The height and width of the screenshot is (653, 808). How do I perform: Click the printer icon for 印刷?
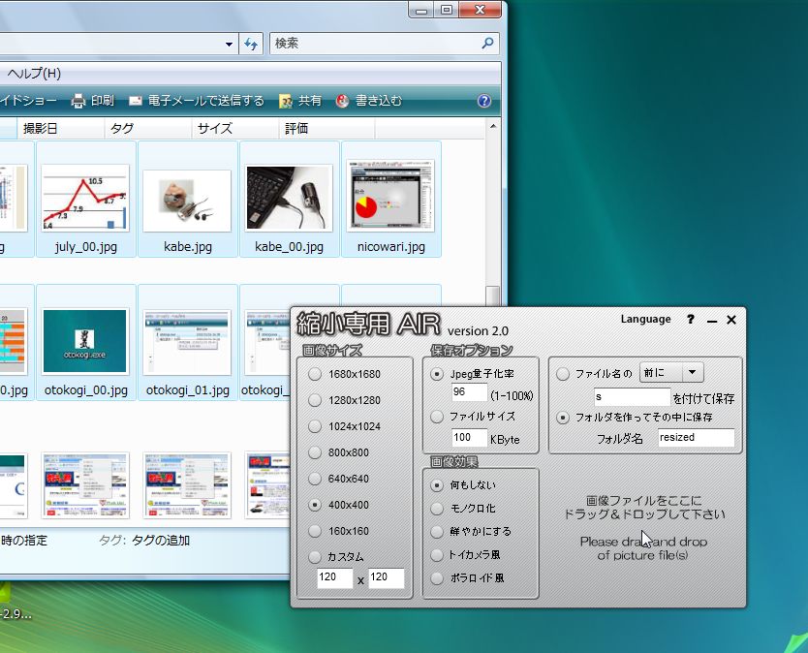tap(78, 101)
